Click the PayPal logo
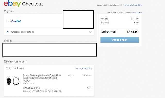Screen dimensions: 165x98 (16, 21)
